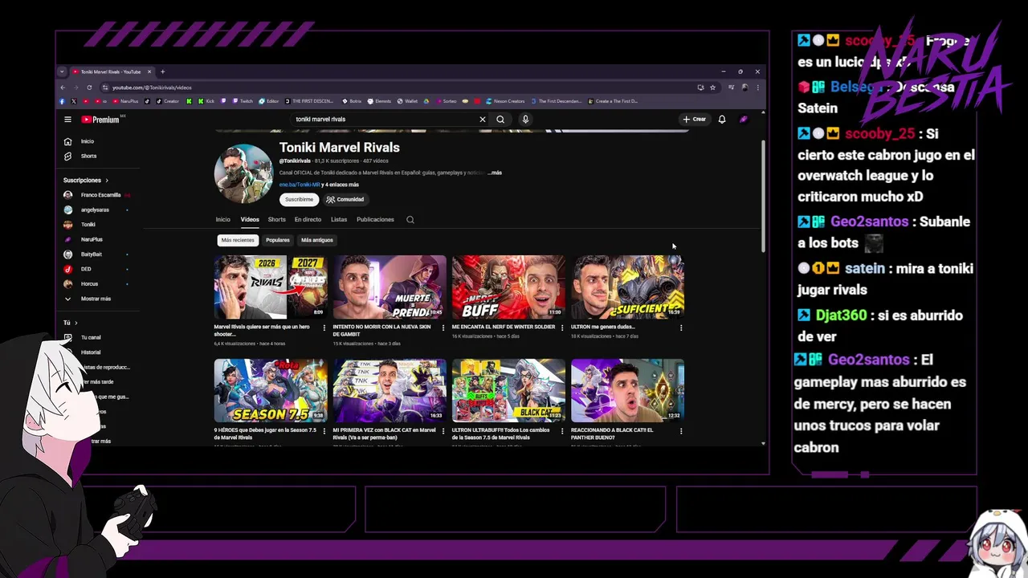Open the SEASON 7.5 video thumbnail

point(271,390)
